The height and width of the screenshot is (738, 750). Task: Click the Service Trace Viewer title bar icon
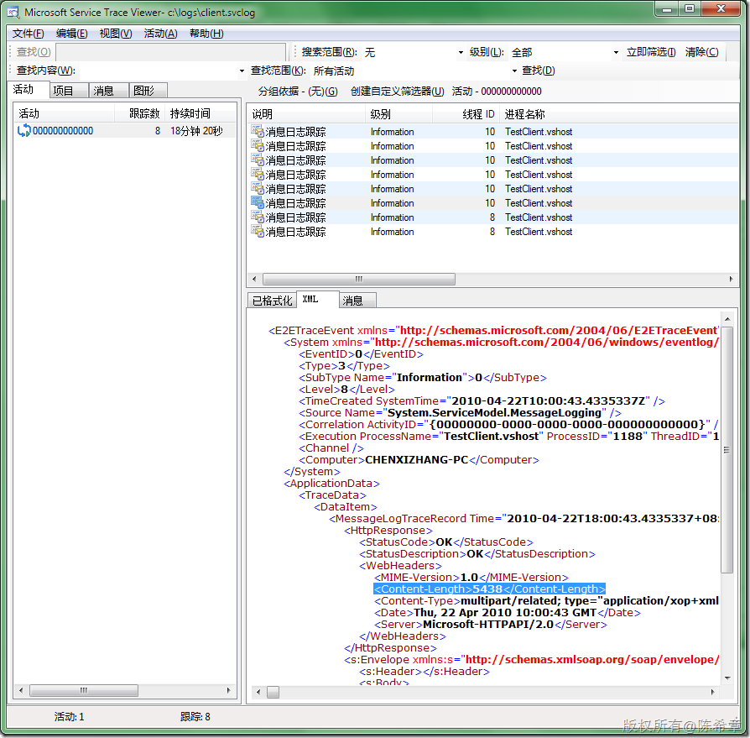pos(13,12)
